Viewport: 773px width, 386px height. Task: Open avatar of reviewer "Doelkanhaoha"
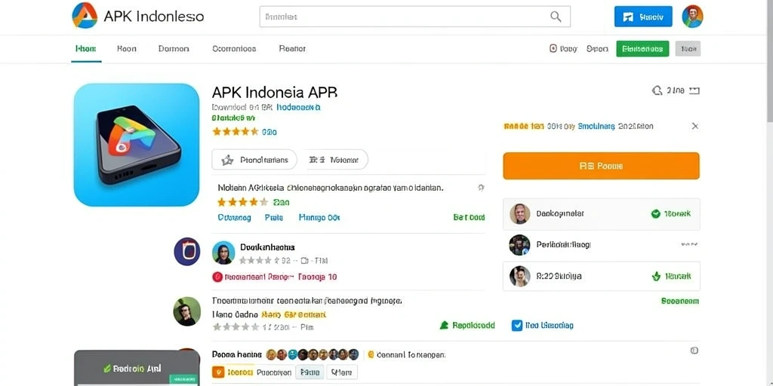coord(223,253)
